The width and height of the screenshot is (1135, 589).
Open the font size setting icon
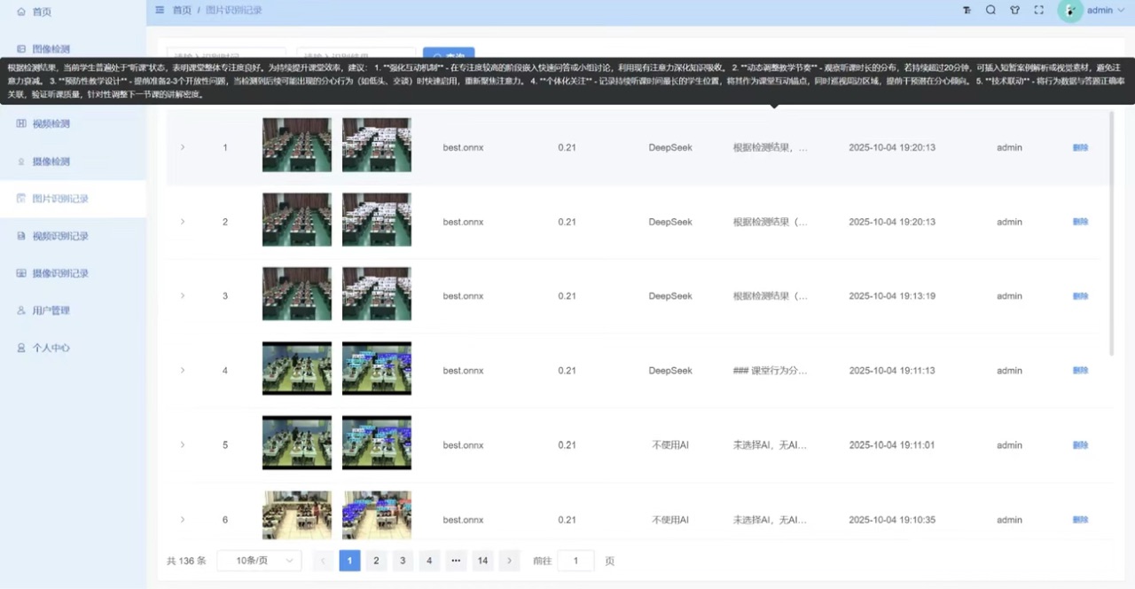click(x=967, y=11)
